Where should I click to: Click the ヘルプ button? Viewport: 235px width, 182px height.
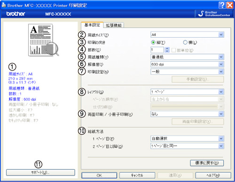point(213,175)
